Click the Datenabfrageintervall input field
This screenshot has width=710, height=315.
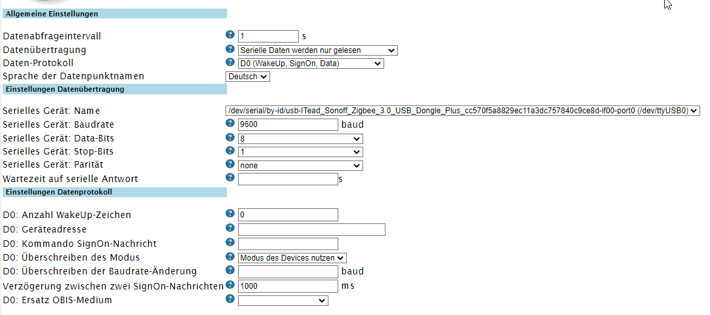(x=268, y=36)
